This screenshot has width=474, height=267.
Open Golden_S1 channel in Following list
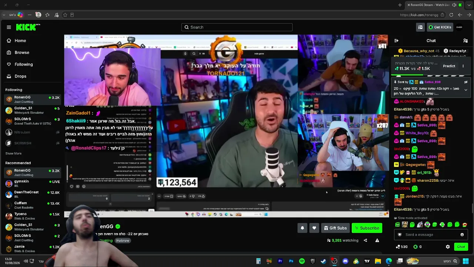32,111
